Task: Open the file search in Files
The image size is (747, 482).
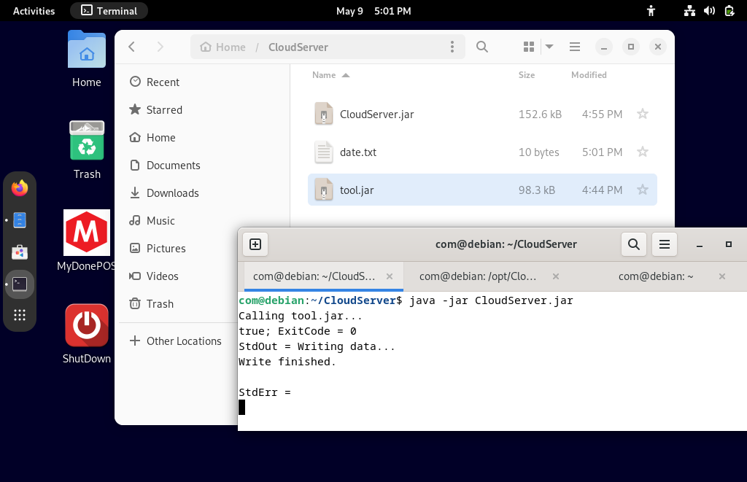Action: [481, 46]
